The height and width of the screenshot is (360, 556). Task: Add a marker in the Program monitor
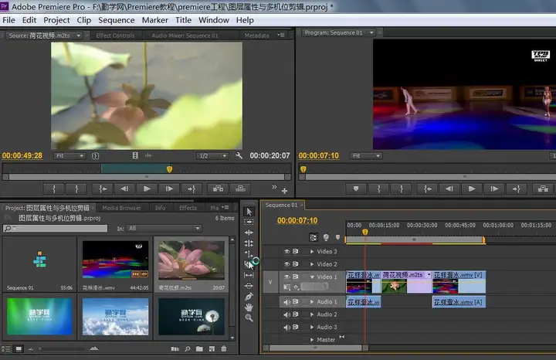coord(356,188)
